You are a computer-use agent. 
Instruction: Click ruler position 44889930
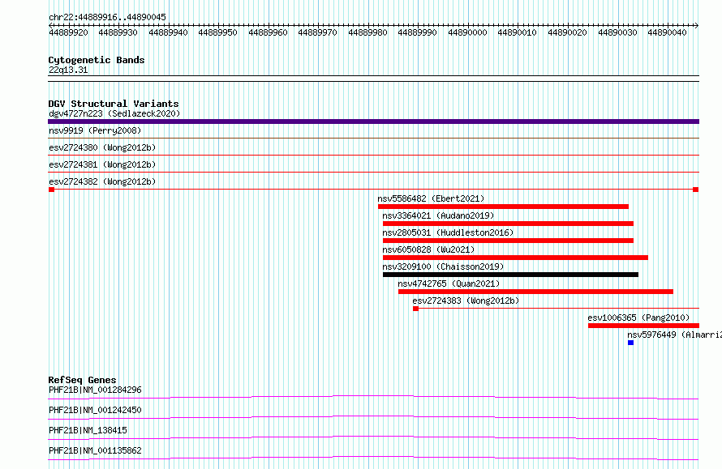[118, 32]
